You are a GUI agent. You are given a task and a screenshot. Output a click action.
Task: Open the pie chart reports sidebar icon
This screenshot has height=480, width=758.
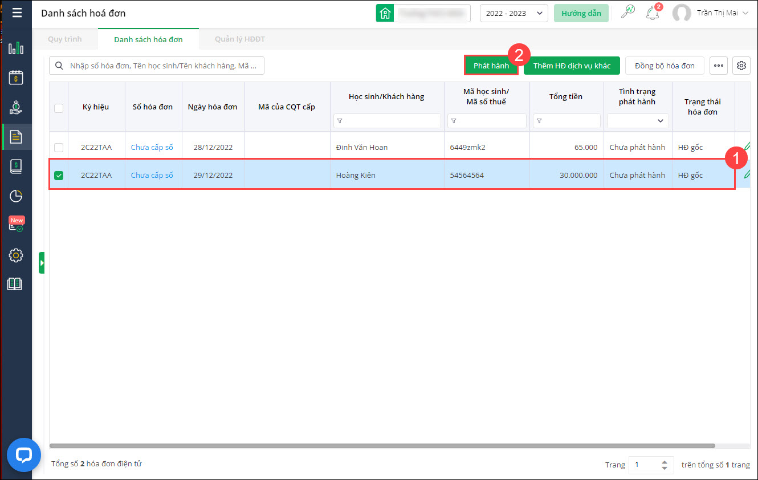[16, 196]
